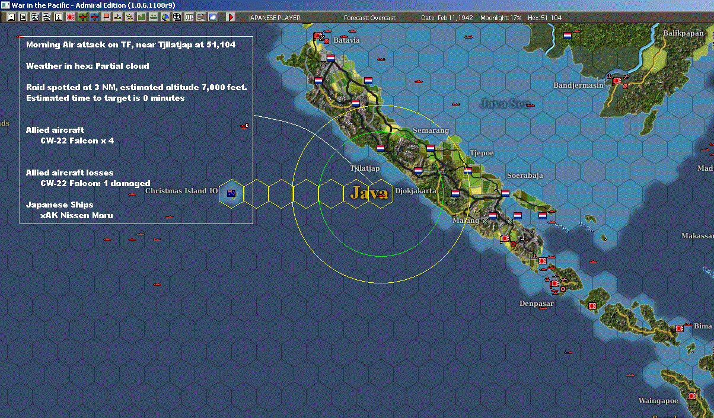This screenshot has height=418, width=714.
Task: Click the red play arrow button
Action: (231, 17)
